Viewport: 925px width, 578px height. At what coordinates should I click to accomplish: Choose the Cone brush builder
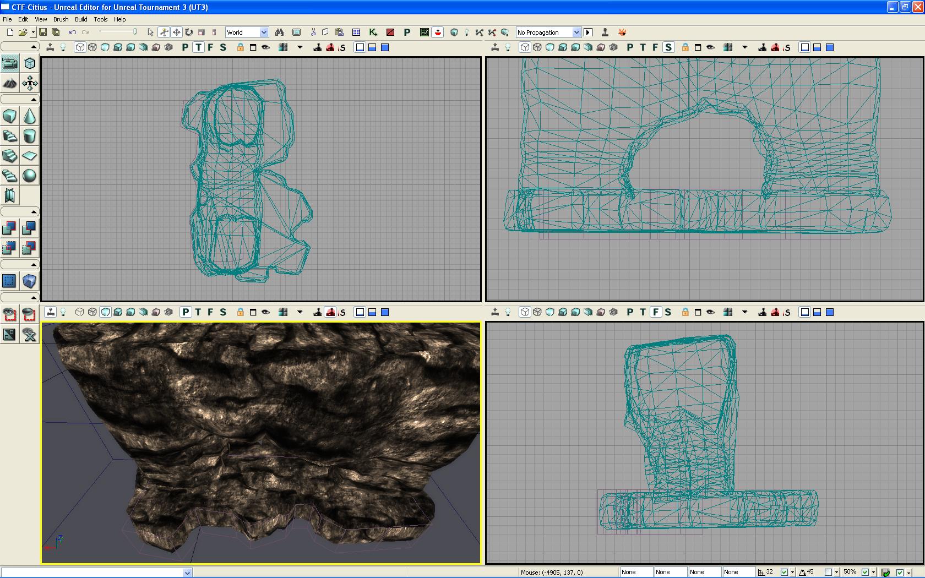(30, 116)
